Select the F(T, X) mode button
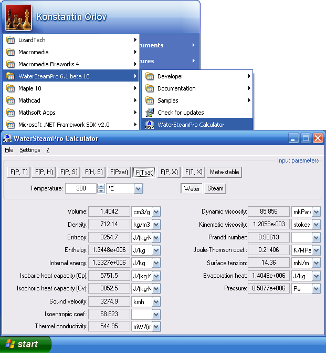Image resolution: width=326 pixels, height=353 pixels. pyautogui.click(x=194, y=172)
